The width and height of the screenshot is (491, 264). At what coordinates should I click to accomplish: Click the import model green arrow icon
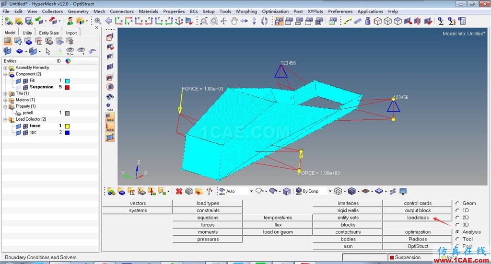click(x=39, y=21)
